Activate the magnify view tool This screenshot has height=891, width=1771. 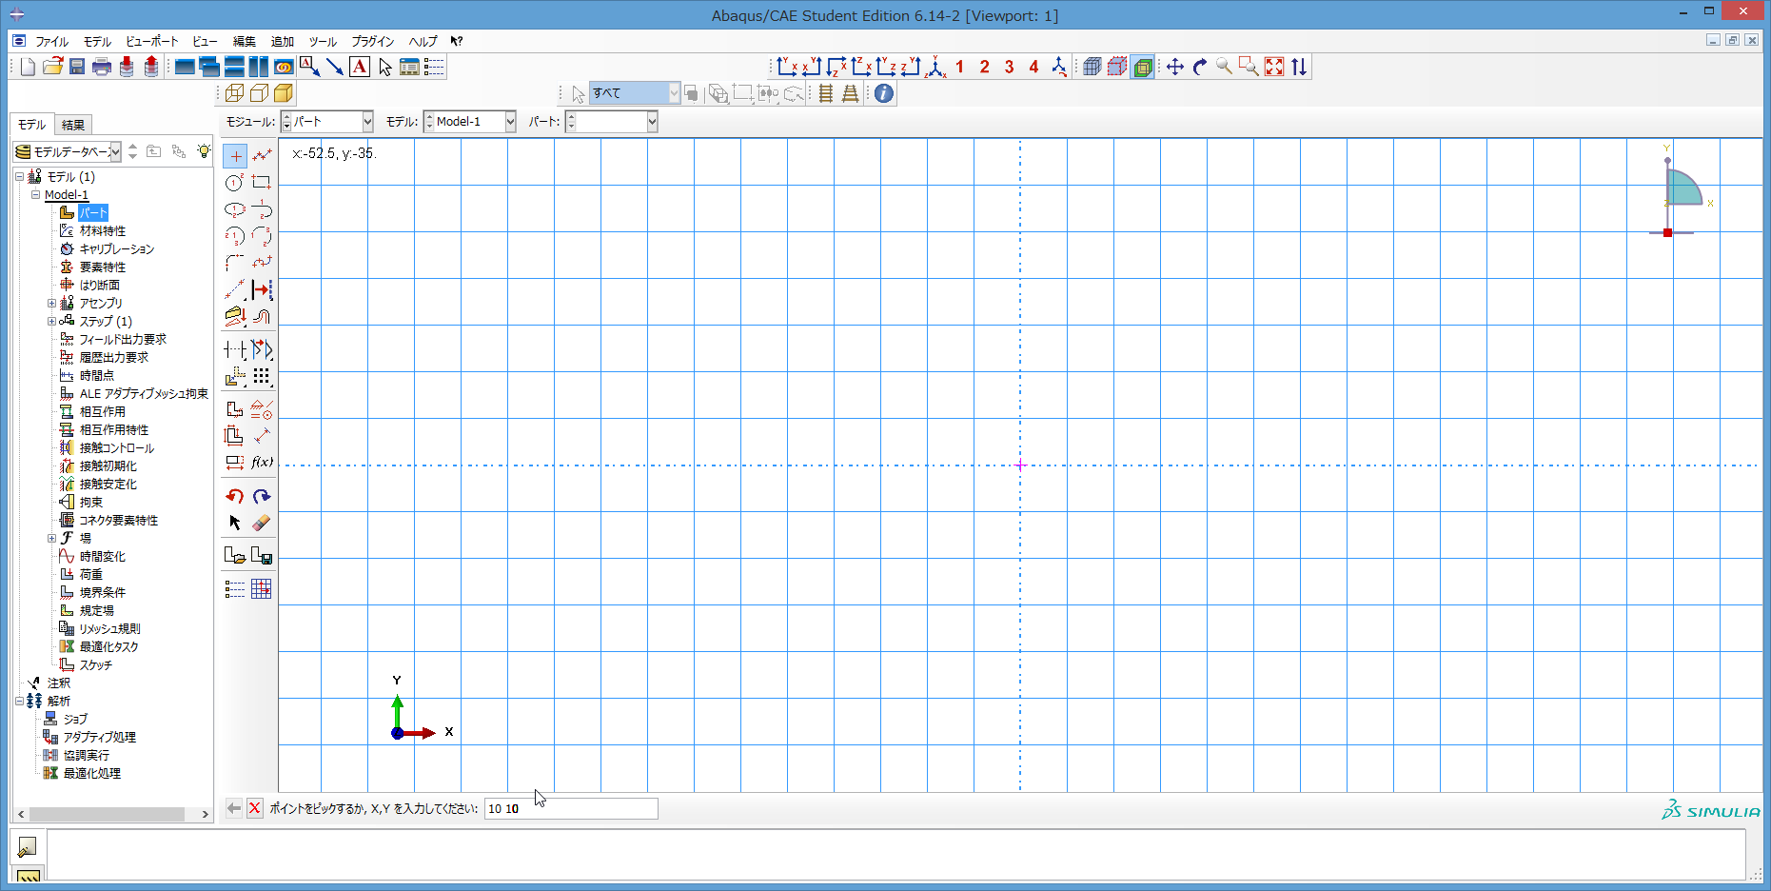1225,67
